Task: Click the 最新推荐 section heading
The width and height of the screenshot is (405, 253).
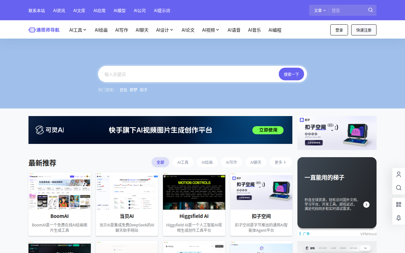Action: pyautogui.click(x=42, y=163)
